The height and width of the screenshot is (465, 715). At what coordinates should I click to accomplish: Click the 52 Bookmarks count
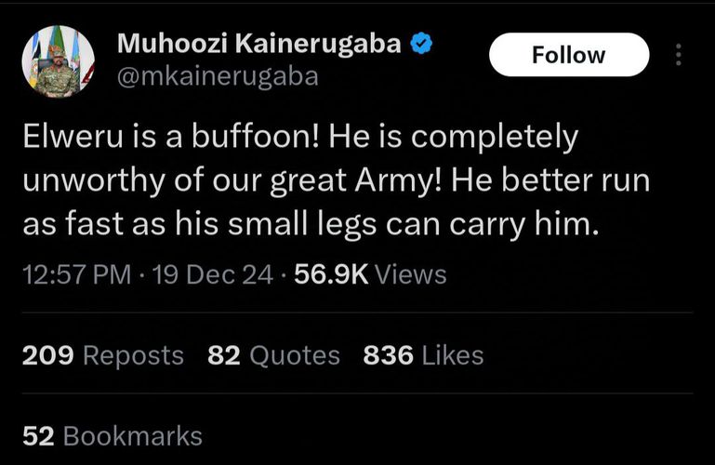[x=112, y=434]
